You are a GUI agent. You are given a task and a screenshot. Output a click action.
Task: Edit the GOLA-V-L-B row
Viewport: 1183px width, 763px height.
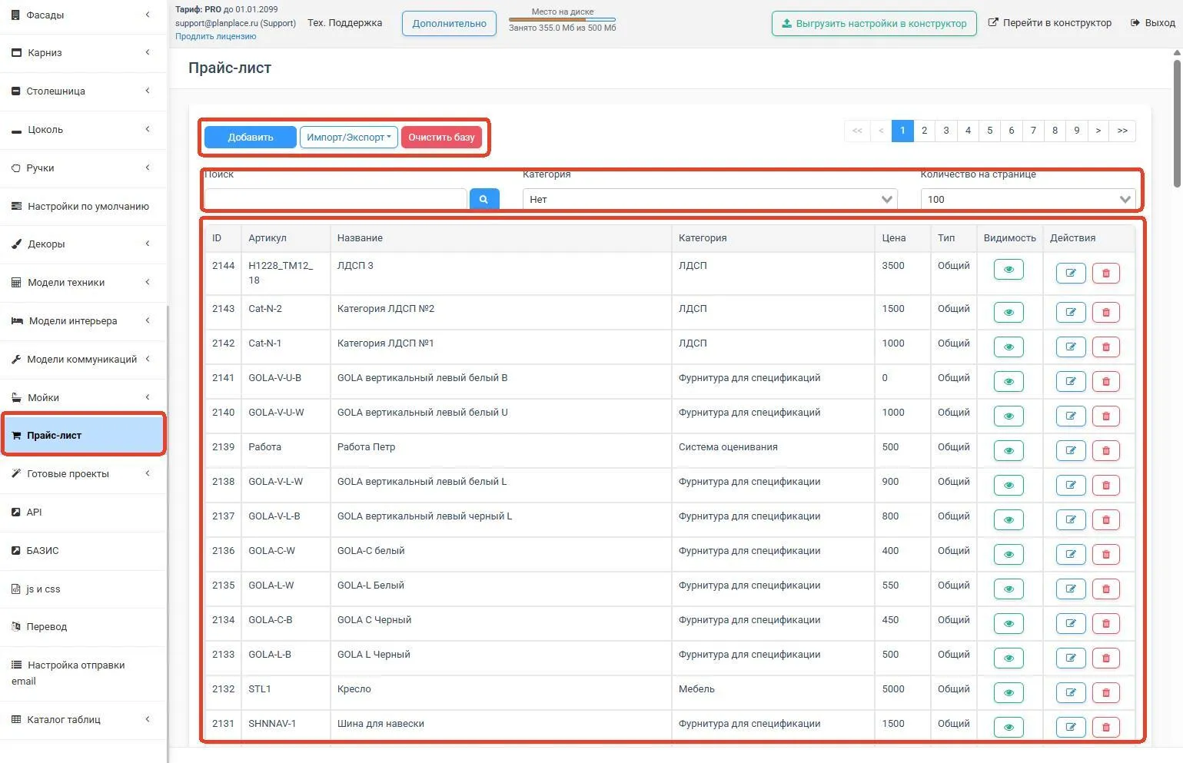coord(1070,519)
